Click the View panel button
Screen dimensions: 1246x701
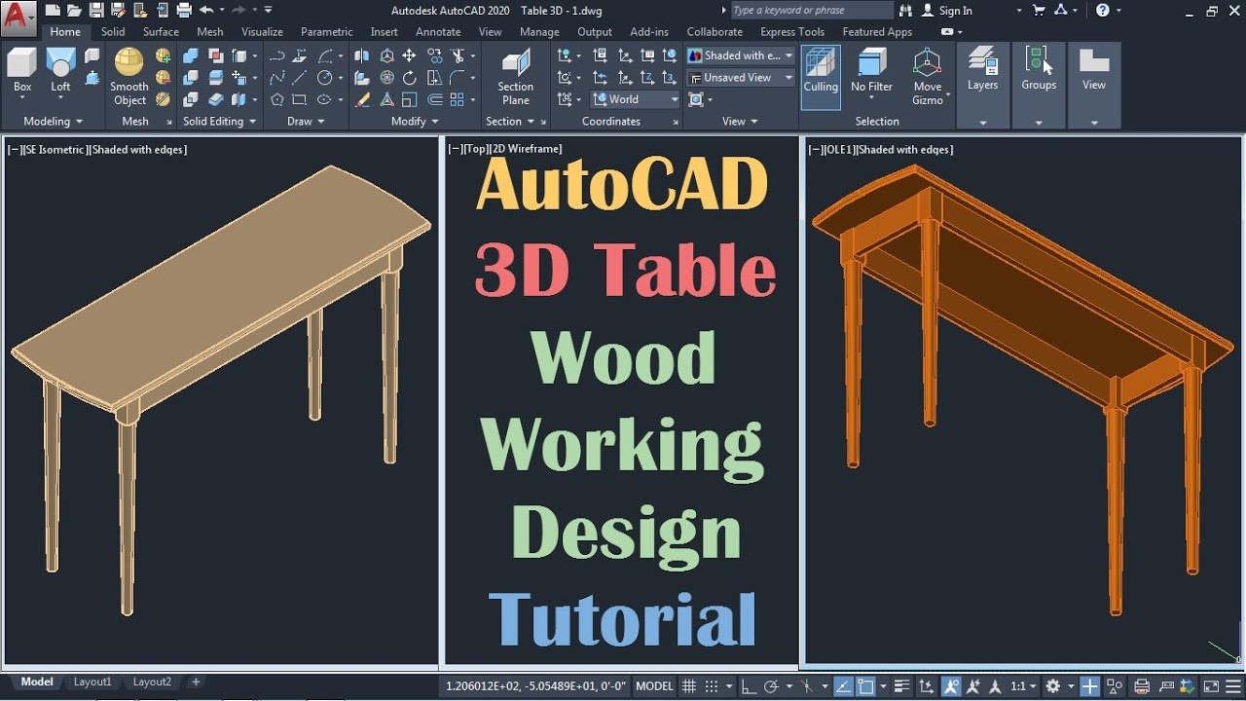click(1094, 69)
